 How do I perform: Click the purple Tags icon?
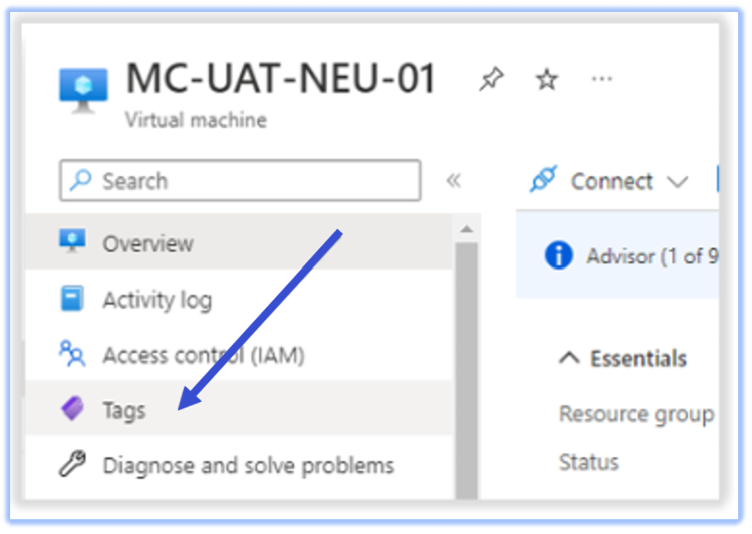click(72, 409)
